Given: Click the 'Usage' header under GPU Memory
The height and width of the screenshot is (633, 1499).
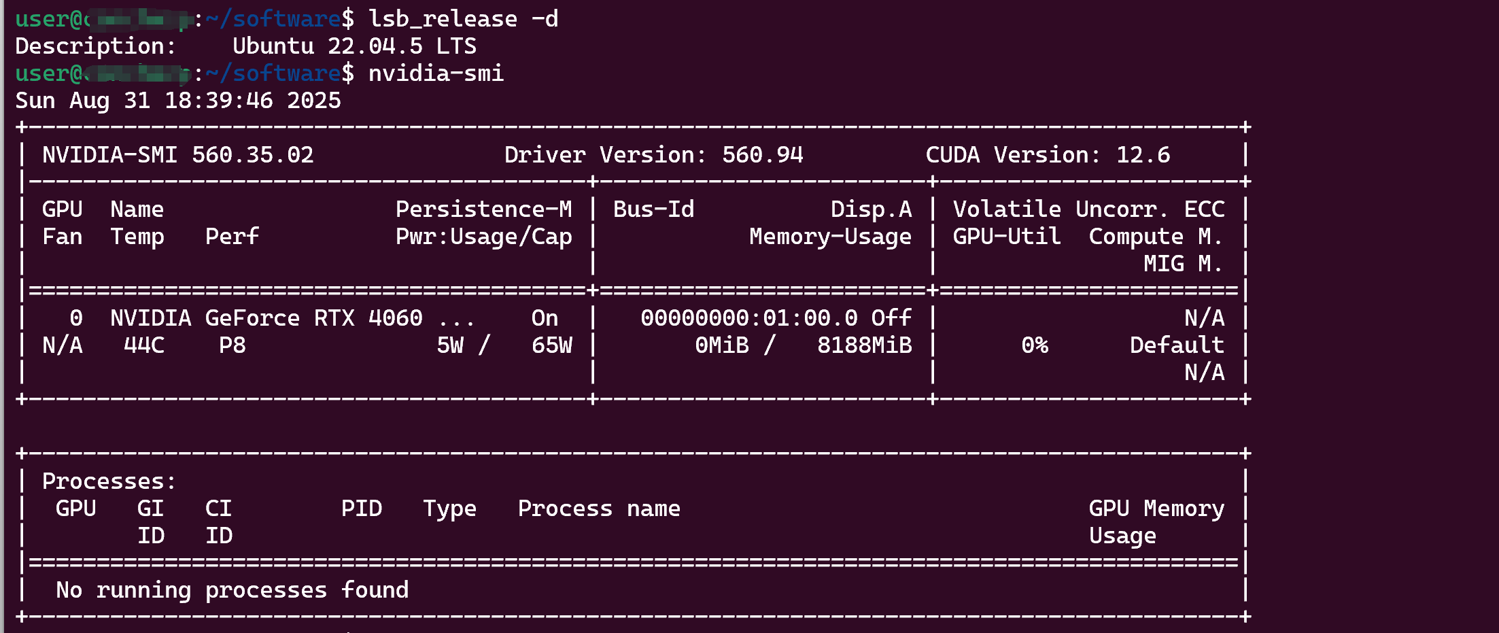Looking at the screenshot, I should pyautogui.click(x=1122, y=536).
